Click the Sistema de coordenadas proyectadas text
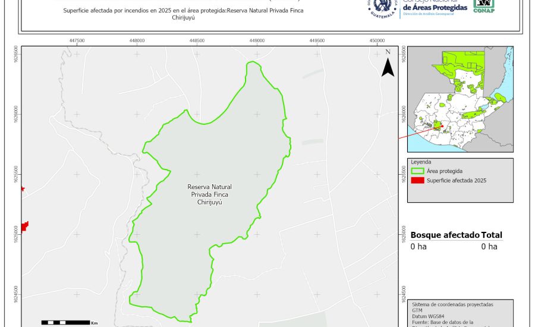 [x=452, y=304]
